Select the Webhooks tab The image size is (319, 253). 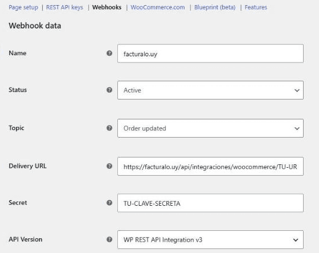pos(107,7)
